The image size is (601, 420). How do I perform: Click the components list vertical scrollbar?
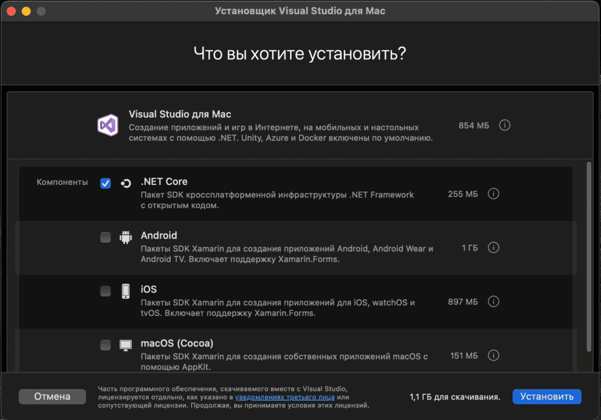pos(589,257)
